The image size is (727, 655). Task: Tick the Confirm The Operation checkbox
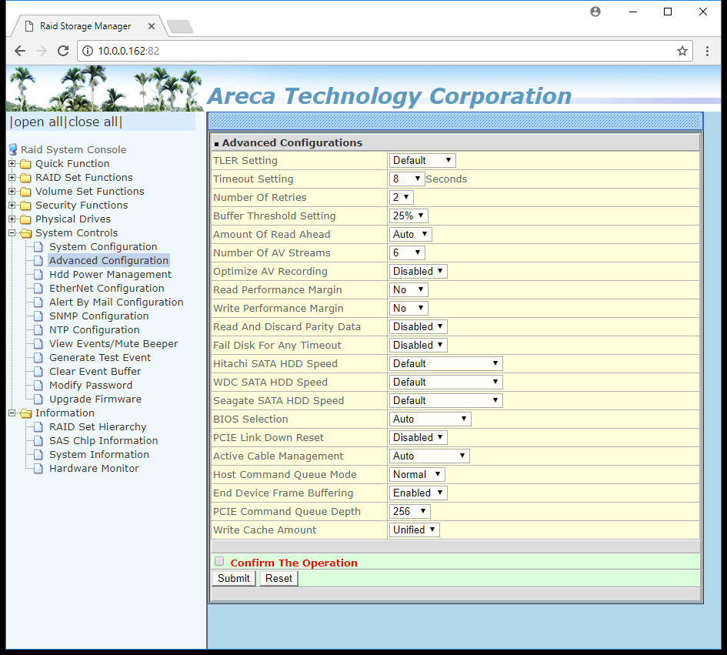(x=219, y=562)
